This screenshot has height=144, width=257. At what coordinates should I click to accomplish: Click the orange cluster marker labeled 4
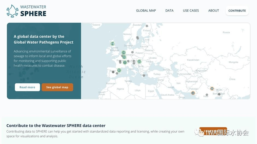pos(193,93)
